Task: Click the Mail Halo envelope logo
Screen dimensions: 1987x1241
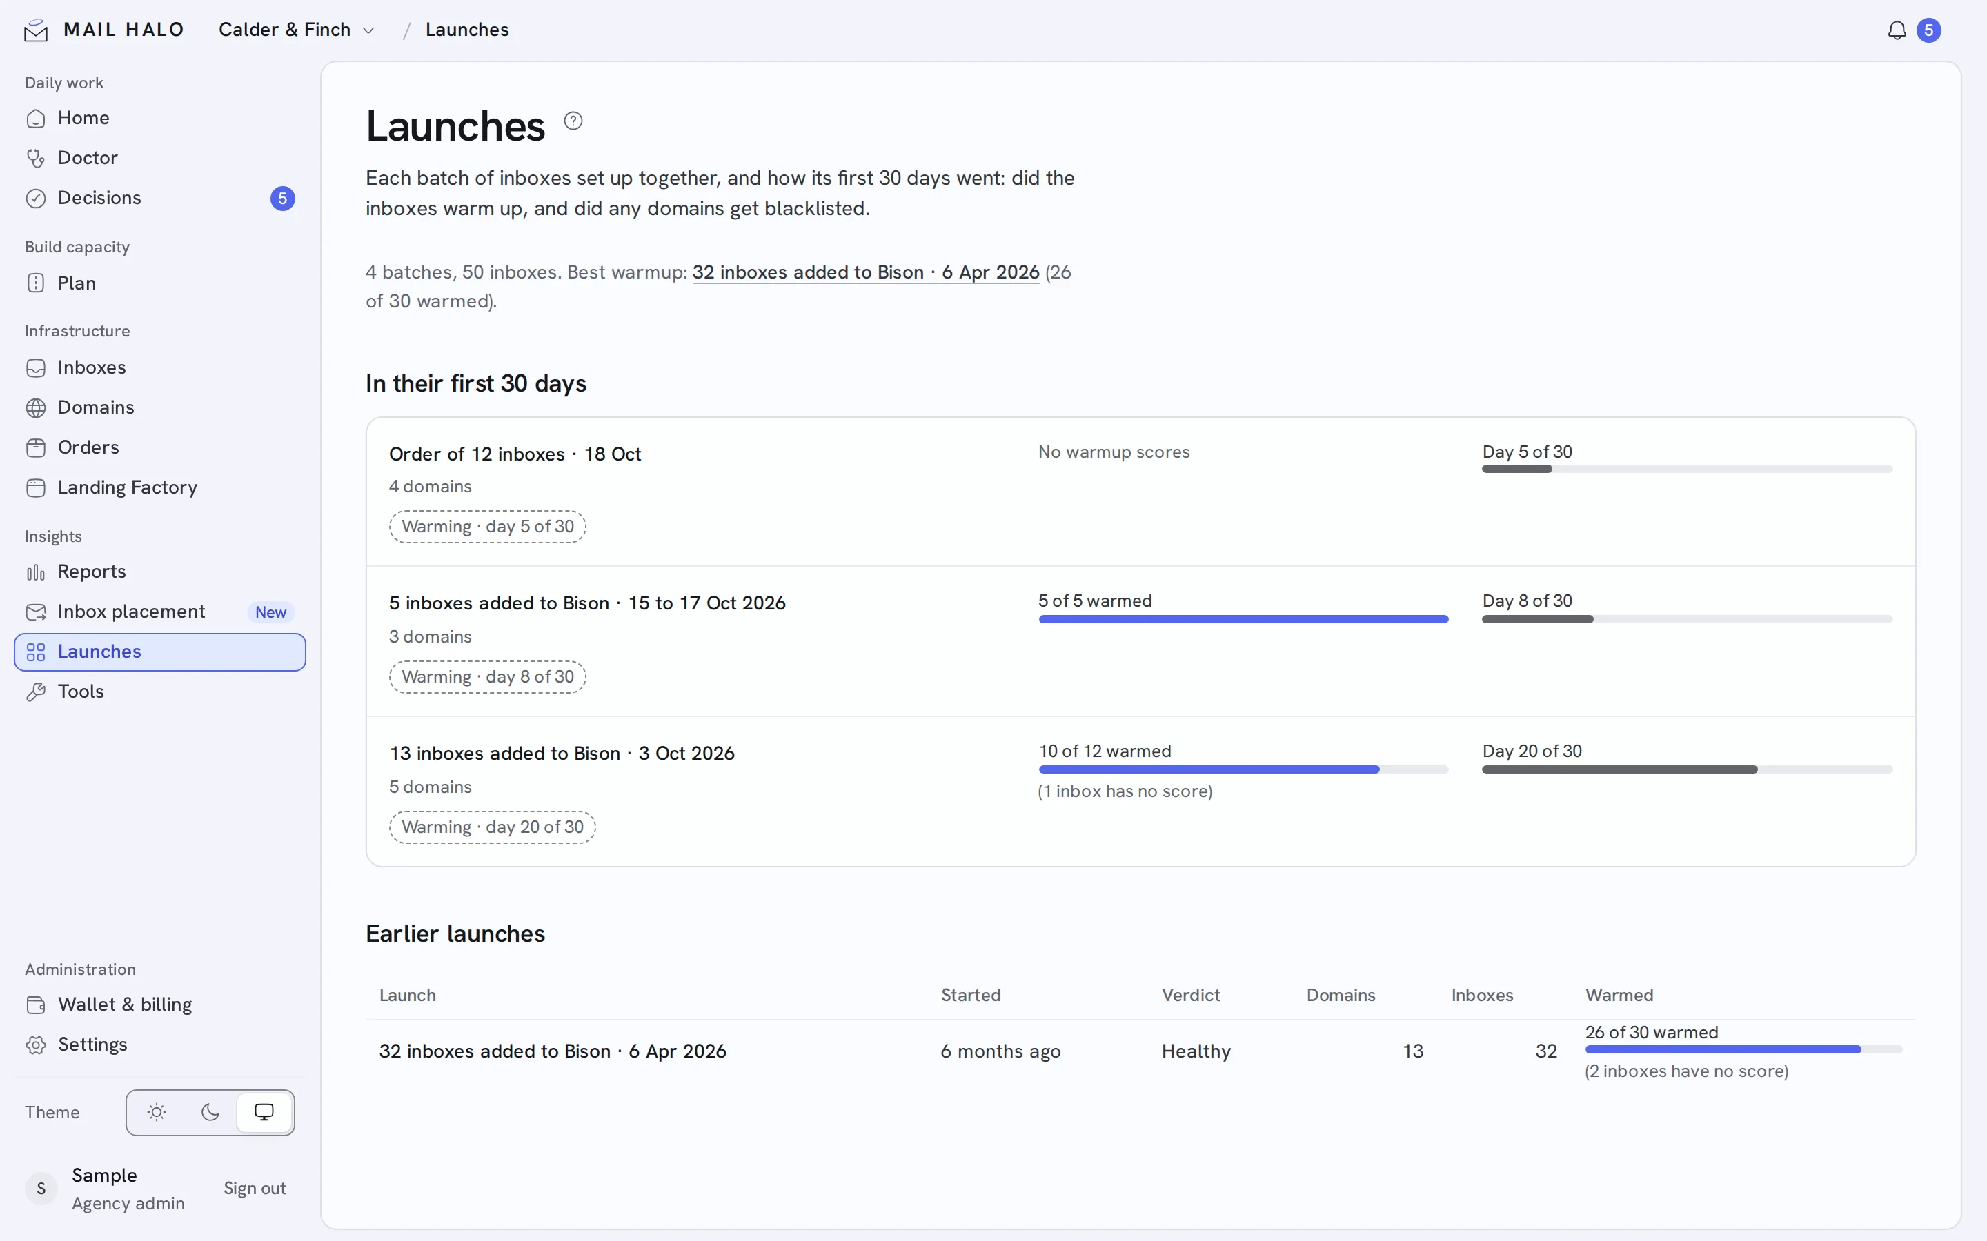Action: [35, 30]
